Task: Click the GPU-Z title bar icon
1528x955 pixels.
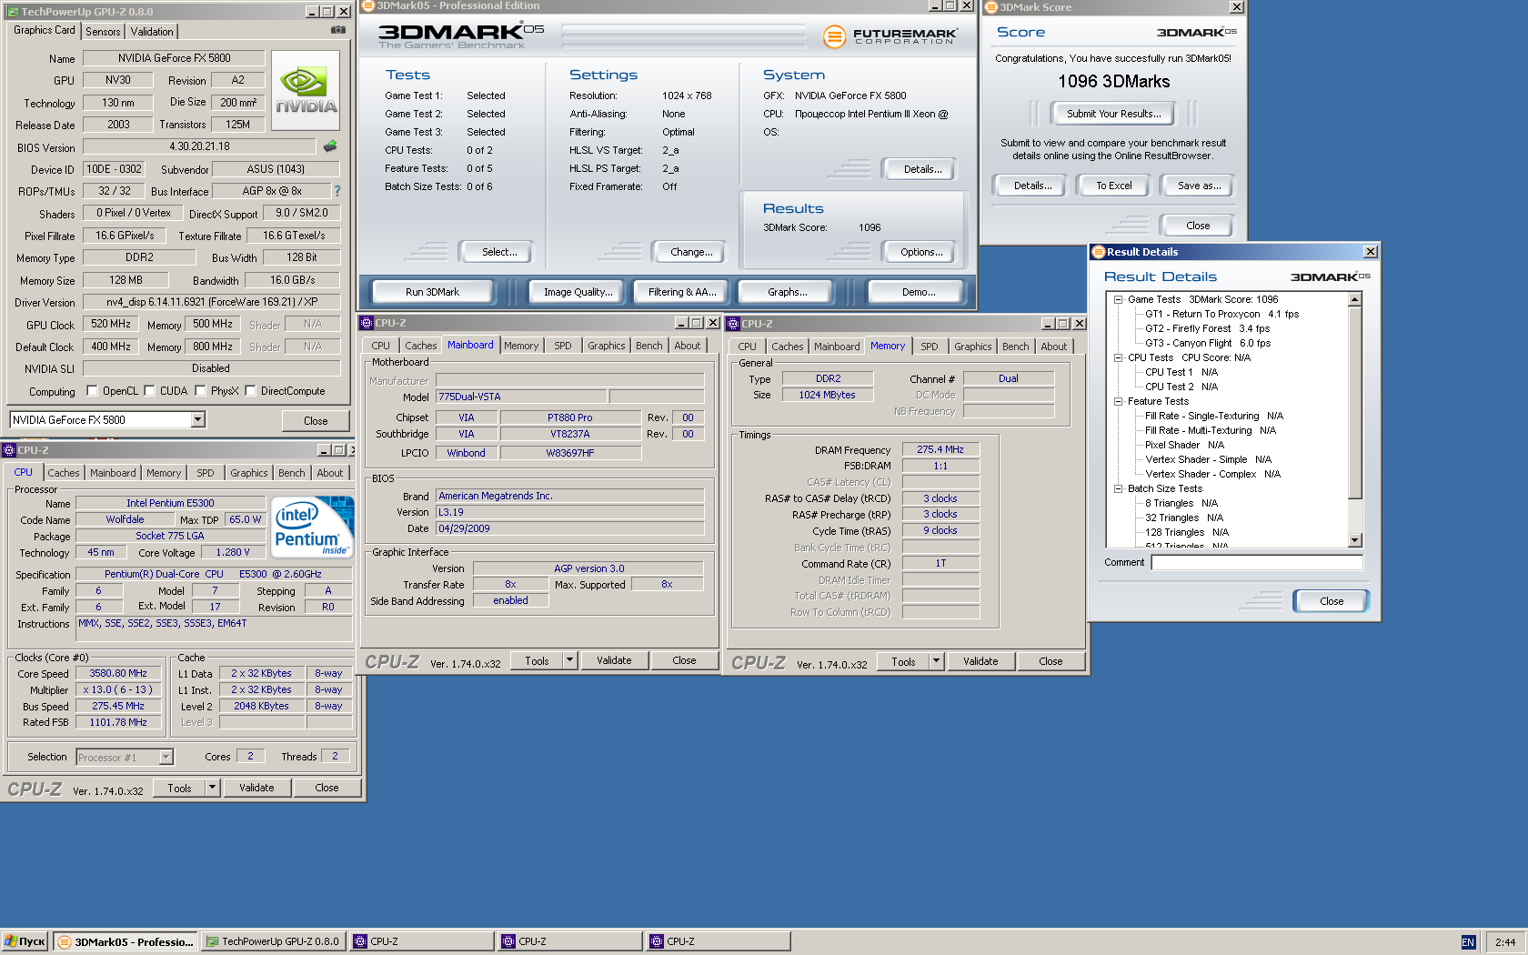Action: coord(13,12)
